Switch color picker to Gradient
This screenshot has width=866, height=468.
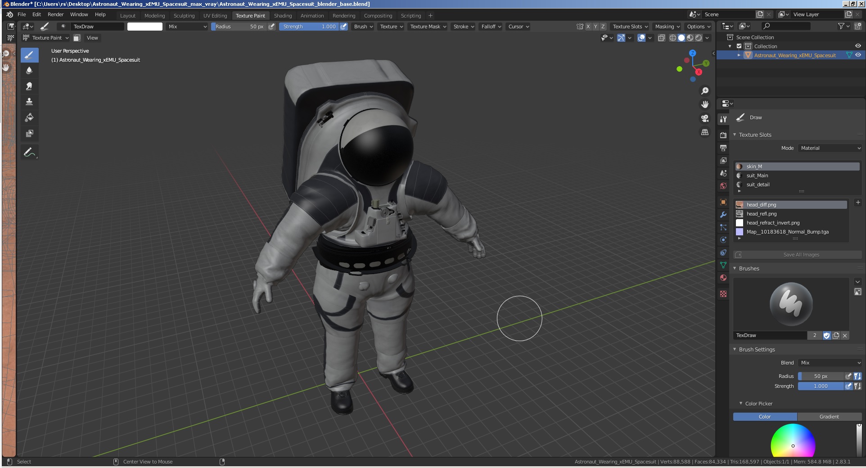pyautogui.click(x=829, y=417)
